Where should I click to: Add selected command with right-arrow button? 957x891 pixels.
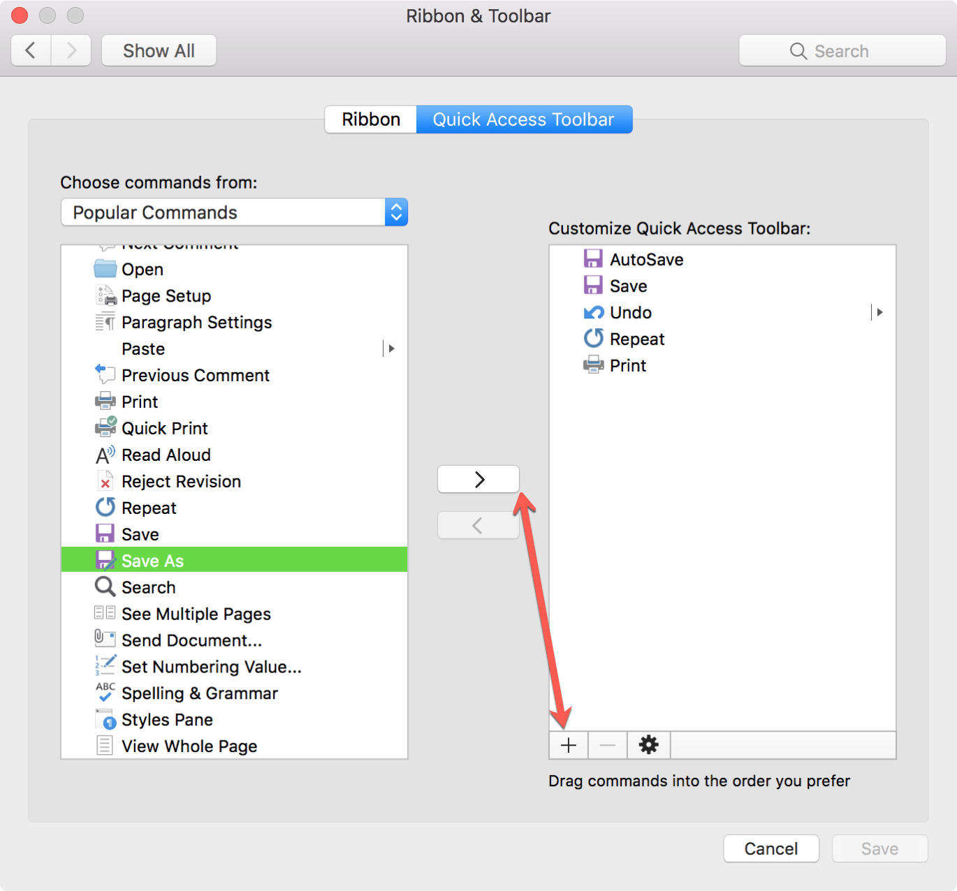478,479
